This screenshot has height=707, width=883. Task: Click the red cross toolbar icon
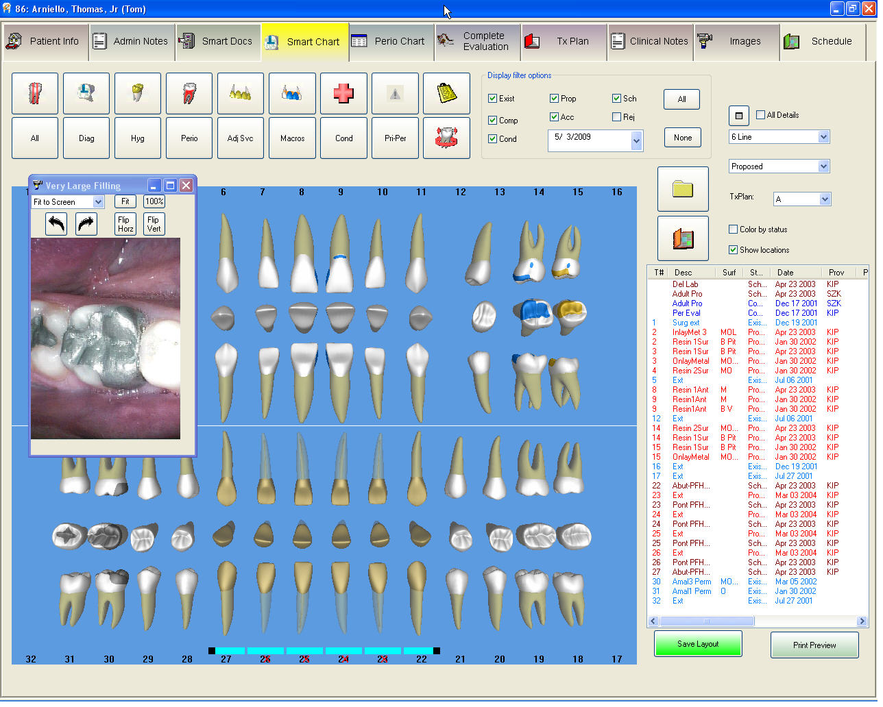(x=343, y=93)
